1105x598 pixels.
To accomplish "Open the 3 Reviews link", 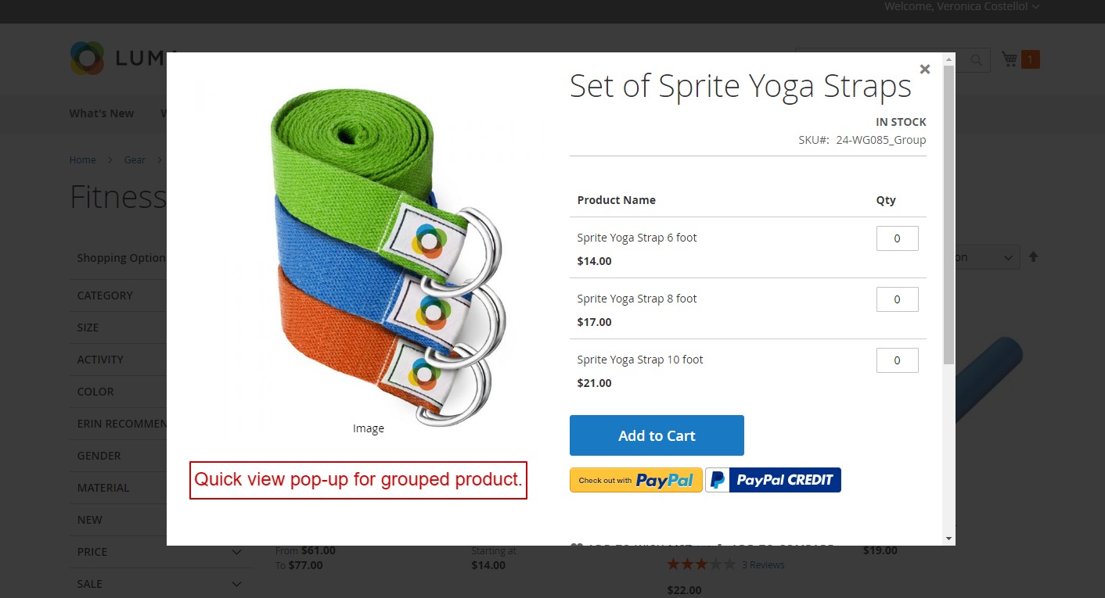I will [763, 564].
